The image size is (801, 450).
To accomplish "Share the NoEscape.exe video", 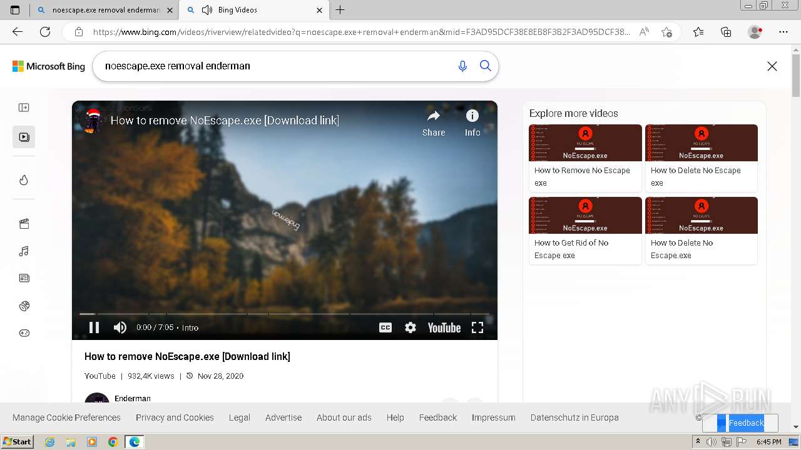I will 434,123.
